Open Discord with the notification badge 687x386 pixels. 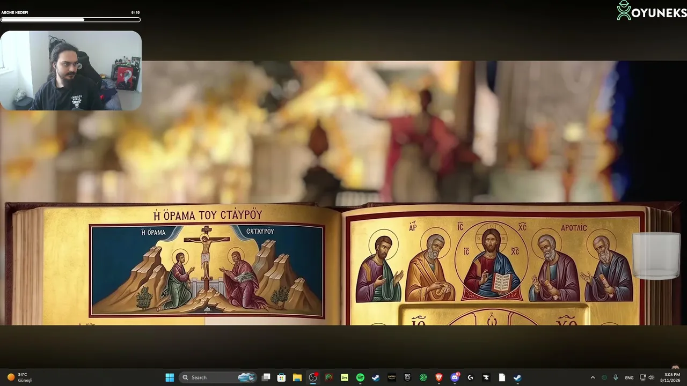coord(455,377)
